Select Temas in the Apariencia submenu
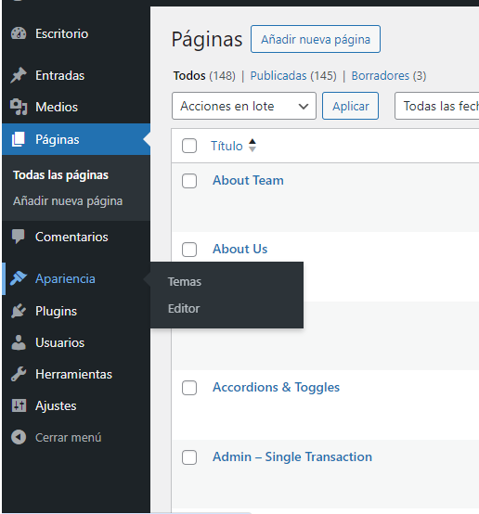479x514 pixels. pos(185,281)
